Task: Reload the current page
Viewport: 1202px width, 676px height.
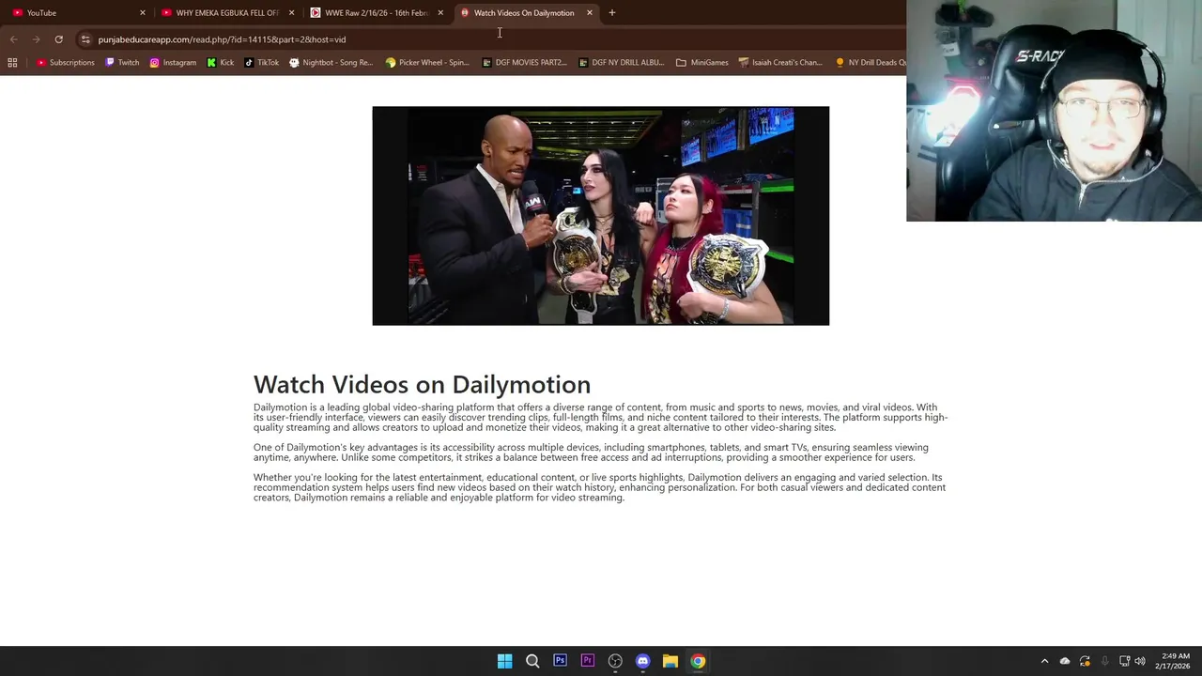Action: (58, 39)
